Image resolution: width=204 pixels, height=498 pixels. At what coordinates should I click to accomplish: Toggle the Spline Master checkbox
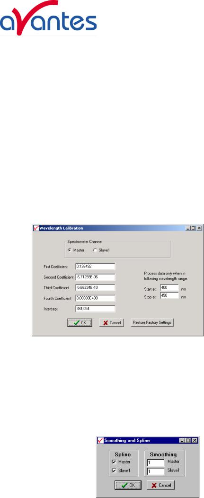click(x=114, y=462)
